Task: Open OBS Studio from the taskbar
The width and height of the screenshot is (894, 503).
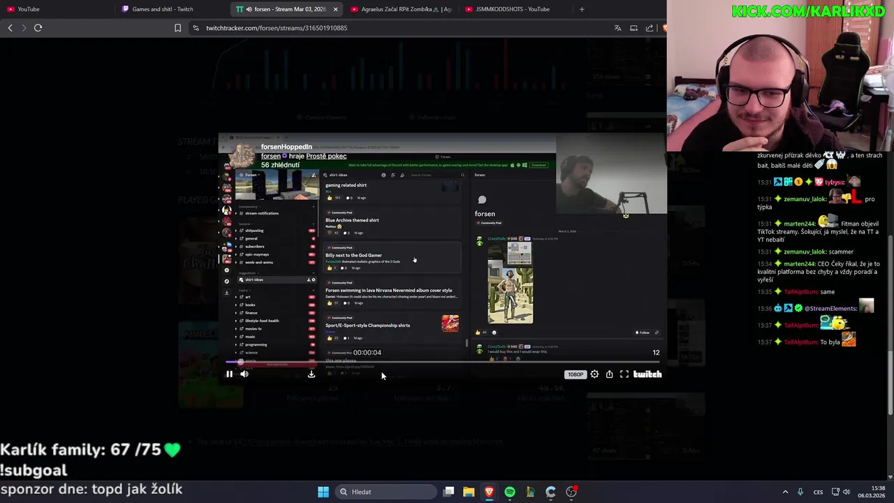Action: (571, 492)
